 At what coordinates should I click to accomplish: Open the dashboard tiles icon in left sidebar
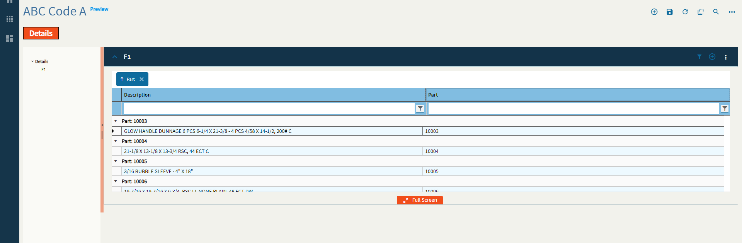click(10, 38)
